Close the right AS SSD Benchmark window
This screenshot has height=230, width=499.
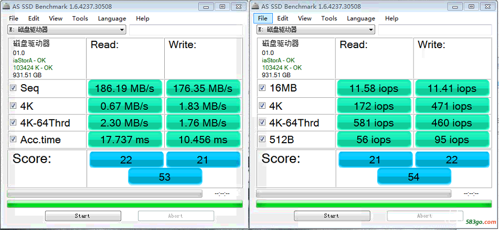(x=487, y=6)
